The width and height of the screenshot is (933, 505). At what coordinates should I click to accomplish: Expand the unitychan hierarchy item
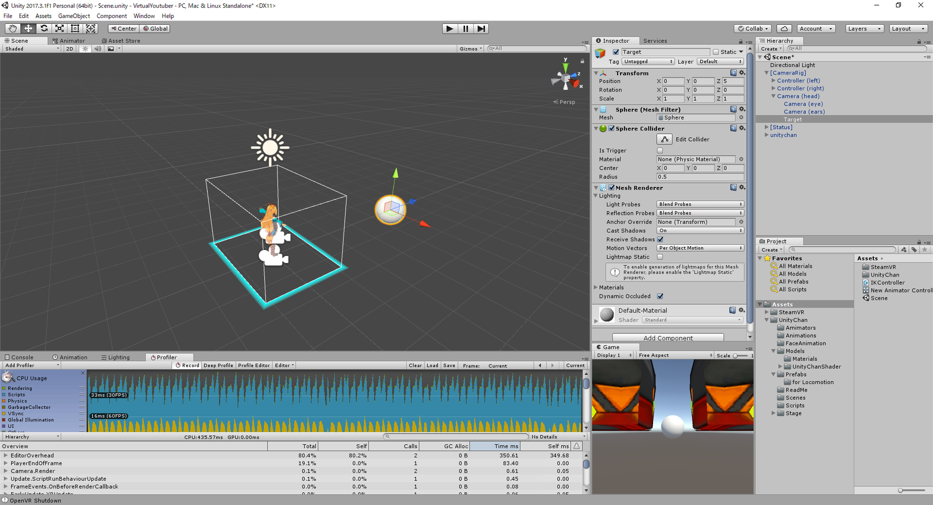click(767, 135)
